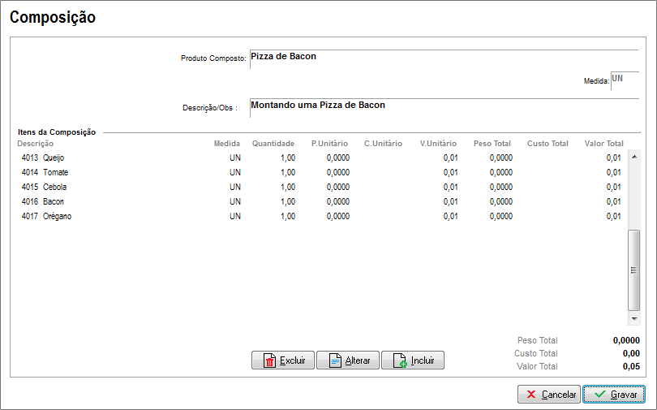Screen dimensions: 657x410
Task: Click the Quantidade column header
Action: (x=273, y=144)
